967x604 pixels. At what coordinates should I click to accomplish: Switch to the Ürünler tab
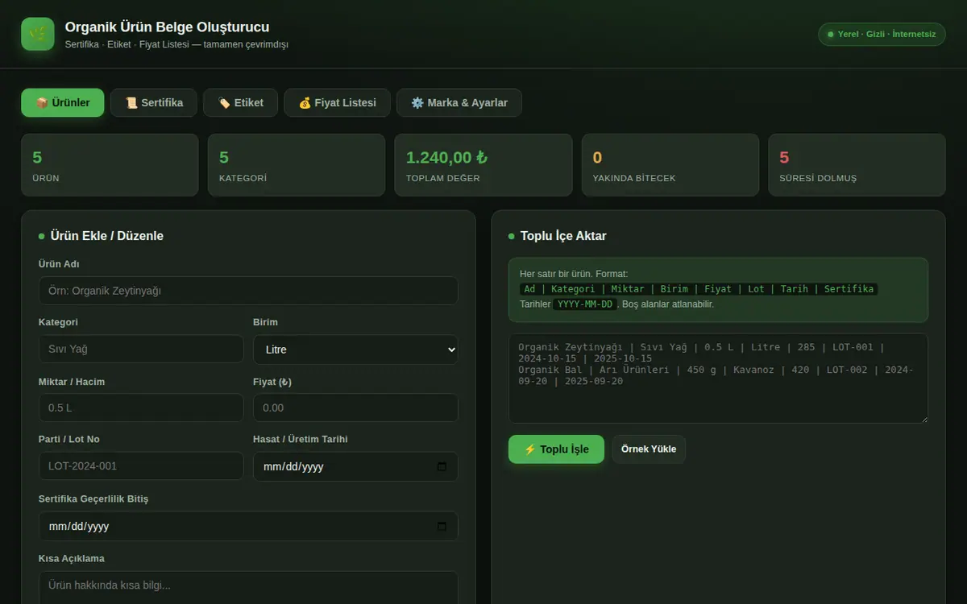click(63, 103)
